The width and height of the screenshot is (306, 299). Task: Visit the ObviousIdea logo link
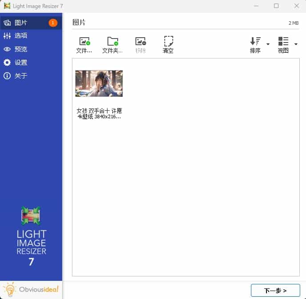(31, 290)
